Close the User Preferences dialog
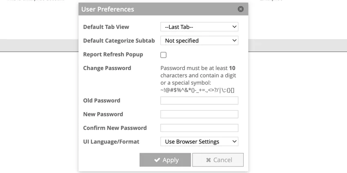The height and width of the screenshot is (173, 347). pos(240,9)
